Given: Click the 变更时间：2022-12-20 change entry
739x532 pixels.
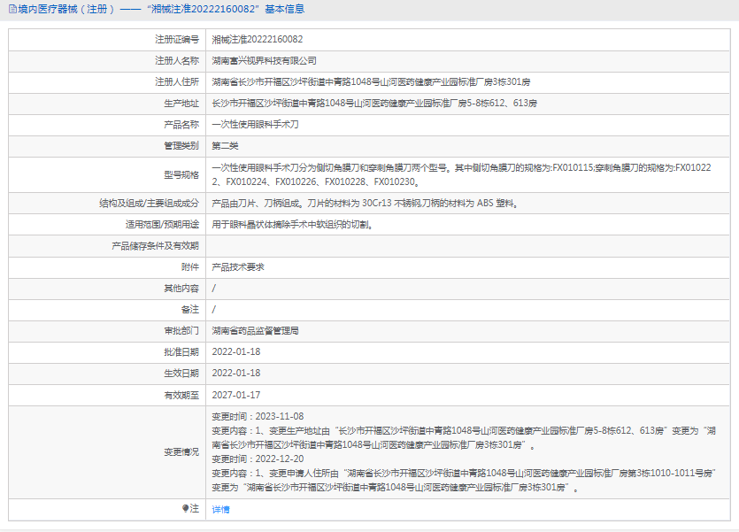Looking at the screenshot, I should tap(258, 459).
